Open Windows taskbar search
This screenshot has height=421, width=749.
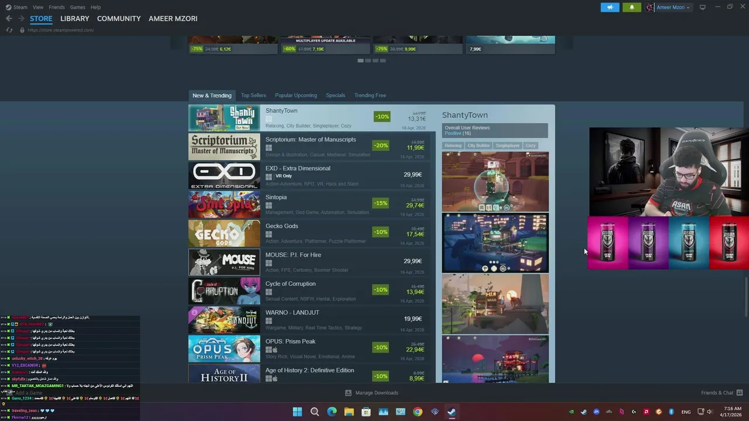pos(315,412)
